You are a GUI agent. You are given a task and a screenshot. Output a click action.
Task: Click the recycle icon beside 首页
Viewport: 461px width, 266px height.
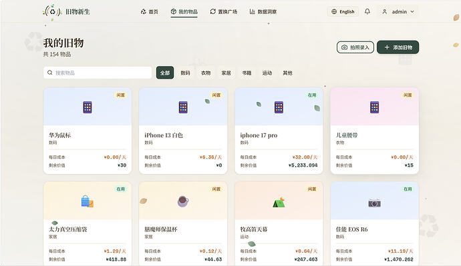143,12
